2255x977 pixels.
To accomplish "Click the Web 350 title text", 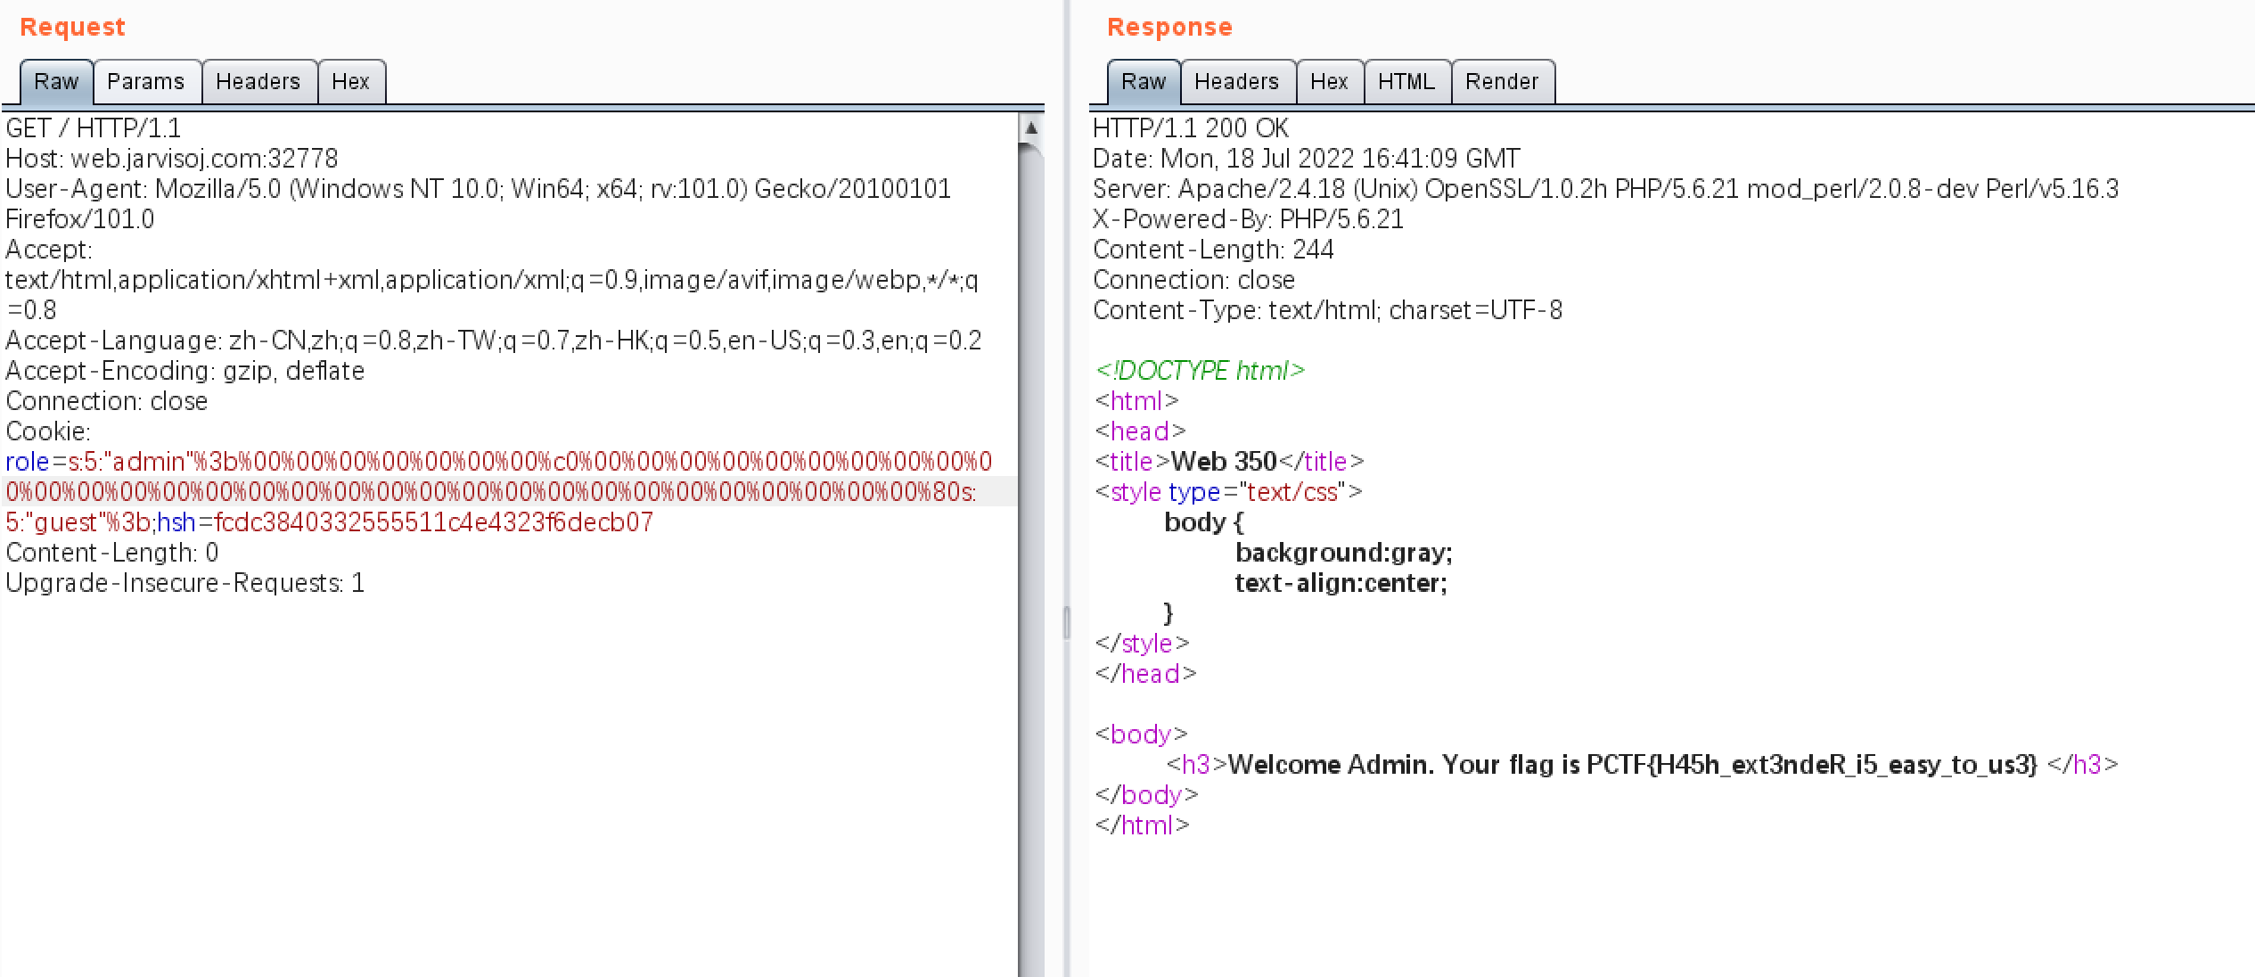I will click(x=1224, y=462).
